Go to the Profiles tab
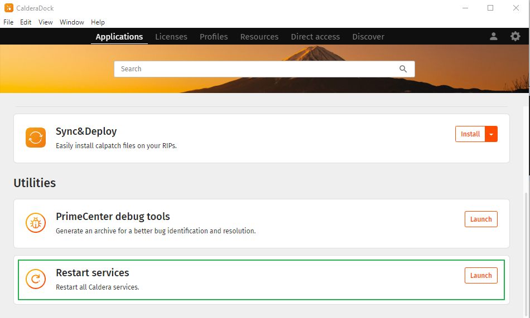This screenshot has width=530, height=318. 214,37
